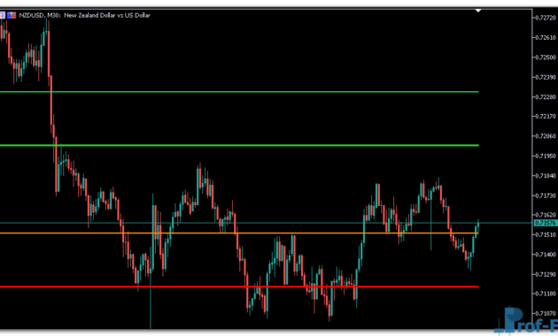Click the chart shift triangle marker

tap(478, 11)
